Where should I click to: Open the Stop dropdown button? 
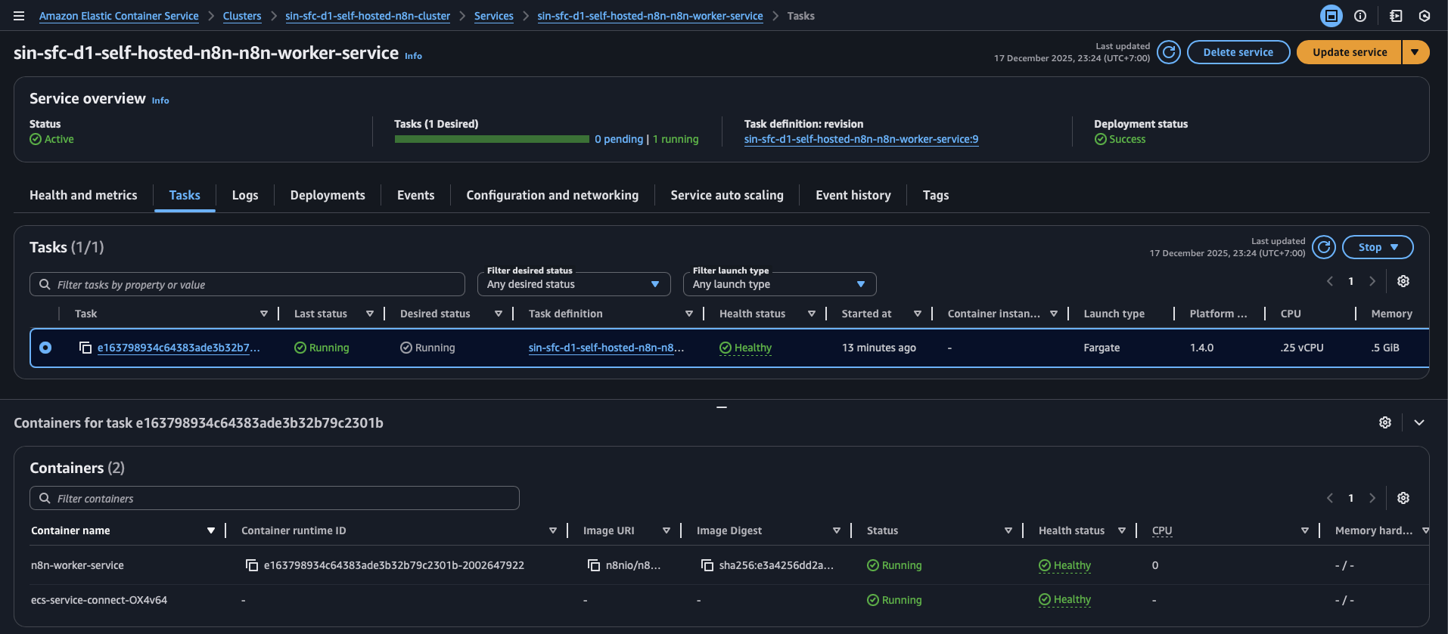[x=1378, y=247]
